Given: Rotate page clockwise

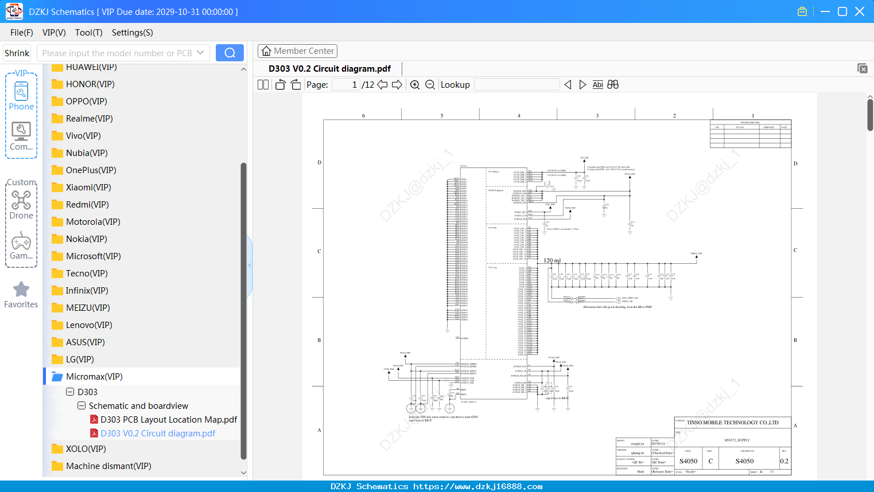Looking at the screenshot, I should 296,85.
